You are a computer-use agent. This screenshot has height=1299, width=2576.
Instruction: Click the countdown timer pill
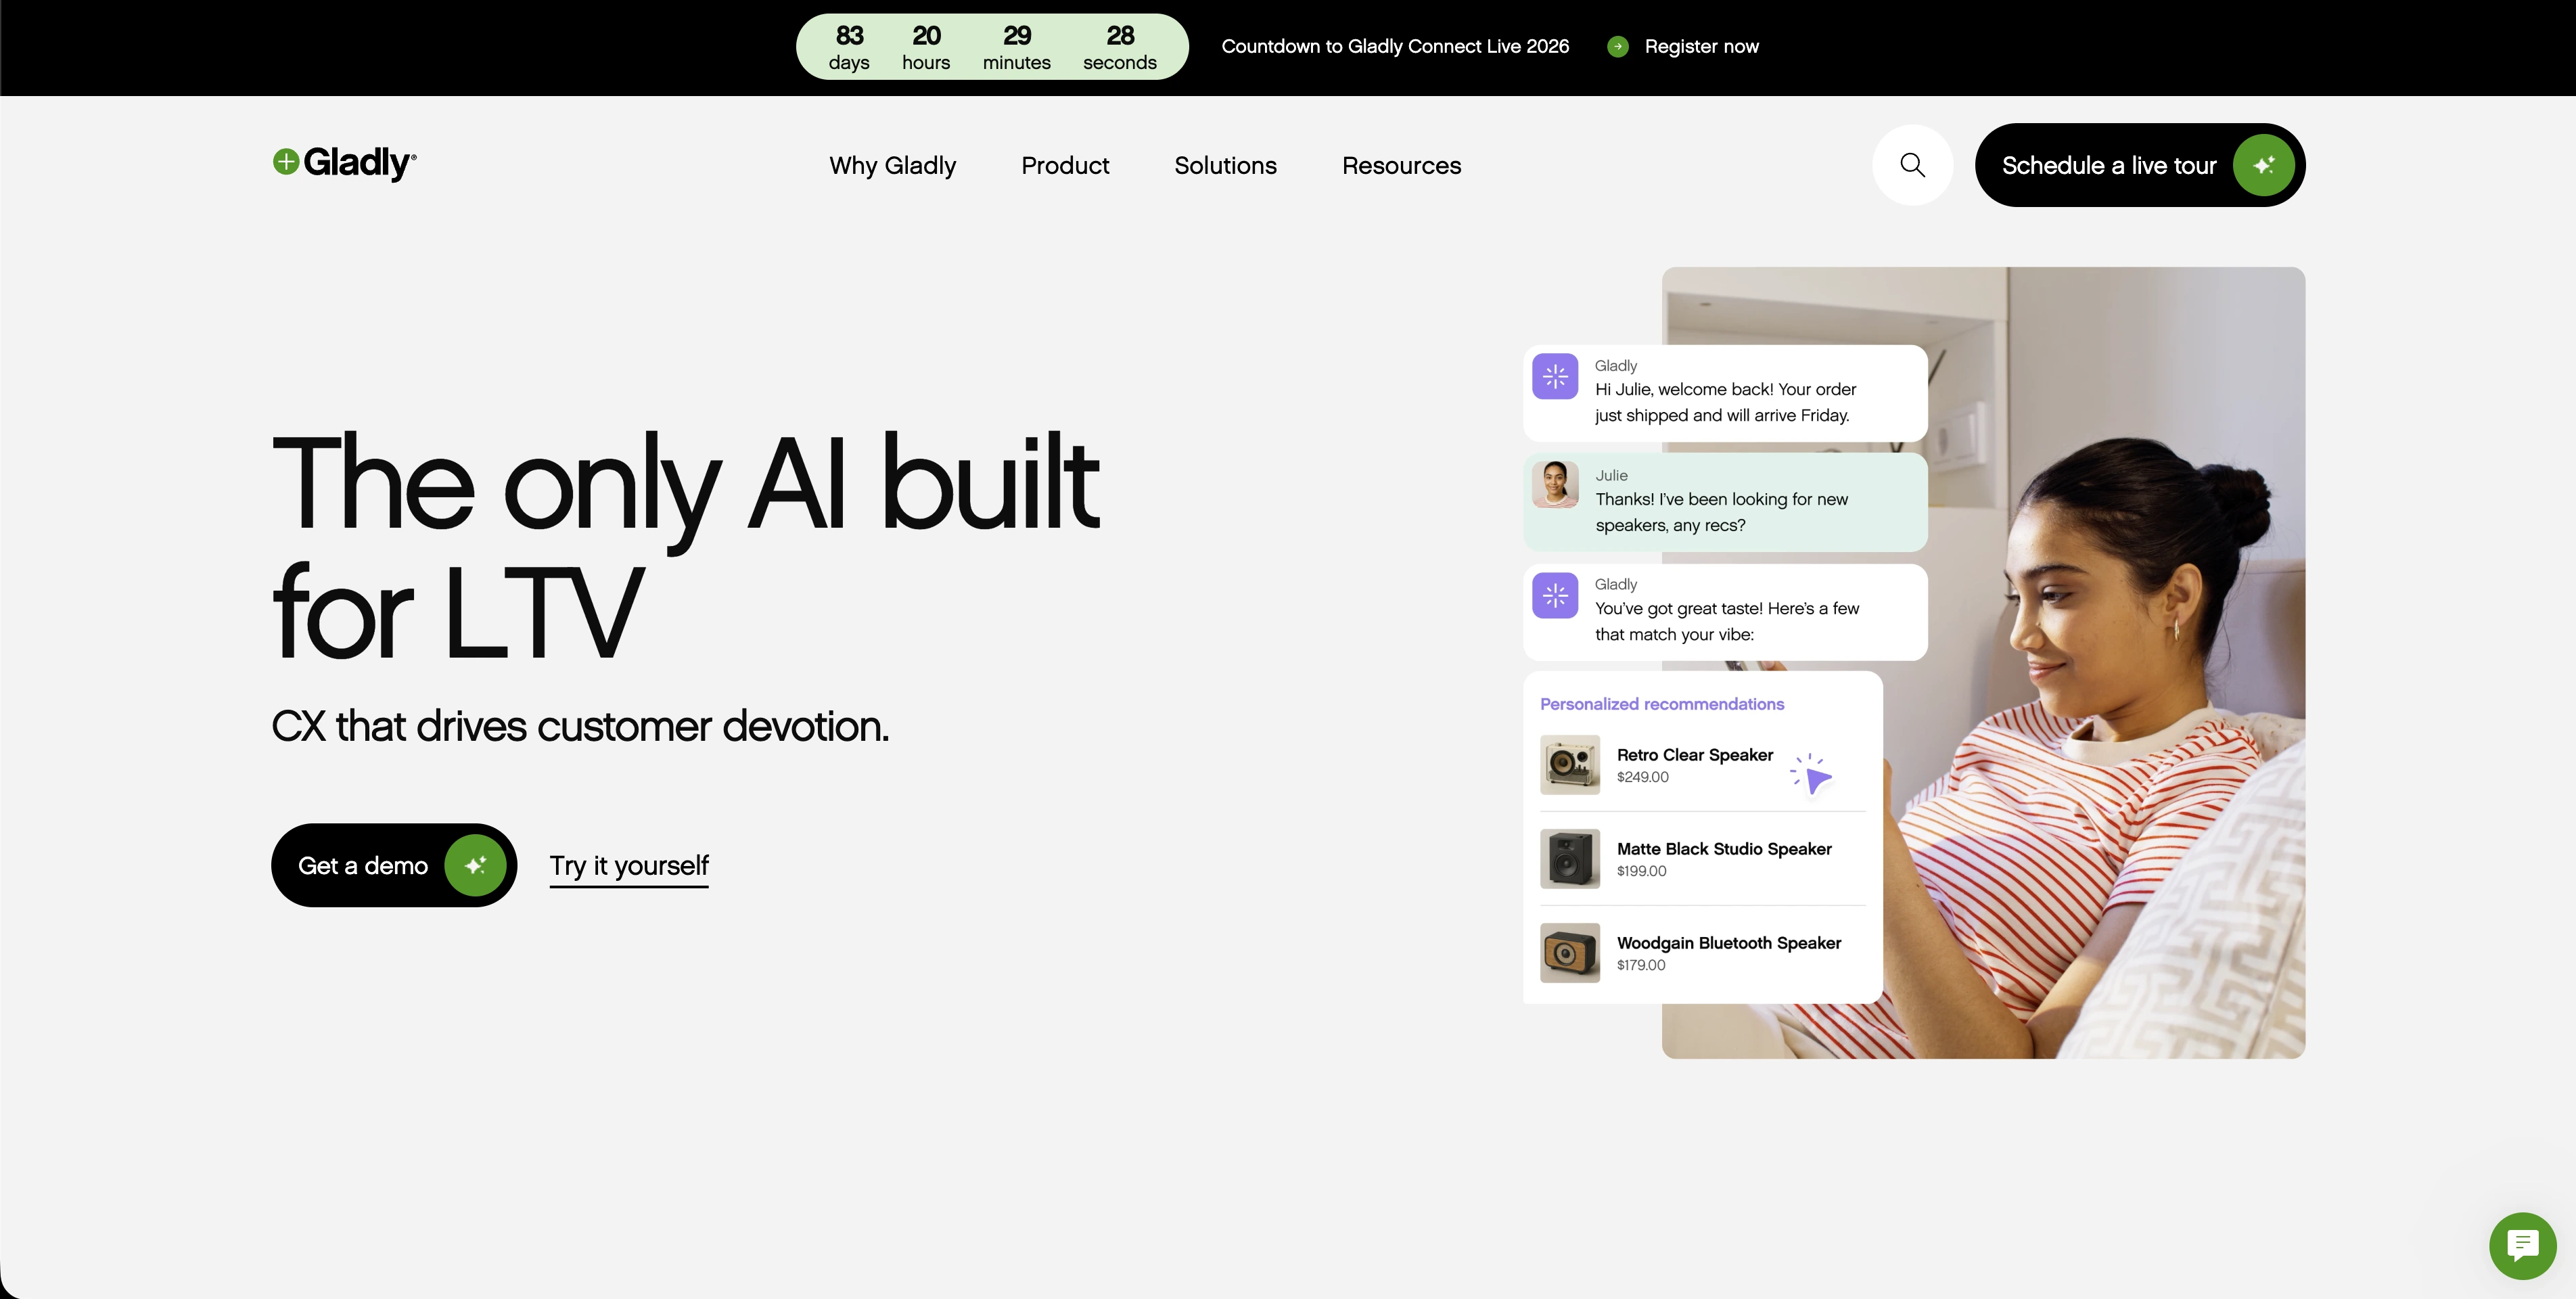pyautogui.click(x=991, y=47)
